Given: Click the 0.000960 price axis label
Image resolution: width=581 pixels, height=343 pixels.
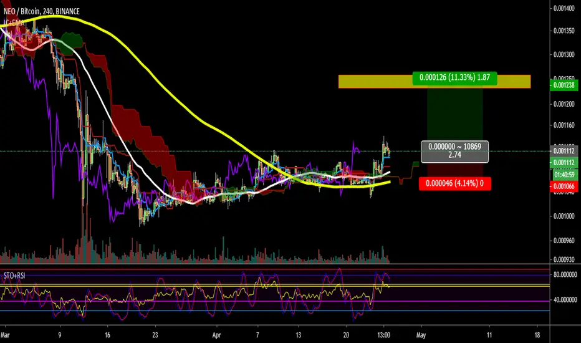Looking at the screenshot, I should (564, 241).
